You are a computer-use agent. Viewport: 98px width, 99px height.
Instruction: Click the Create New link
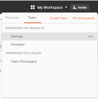point(58,18)
